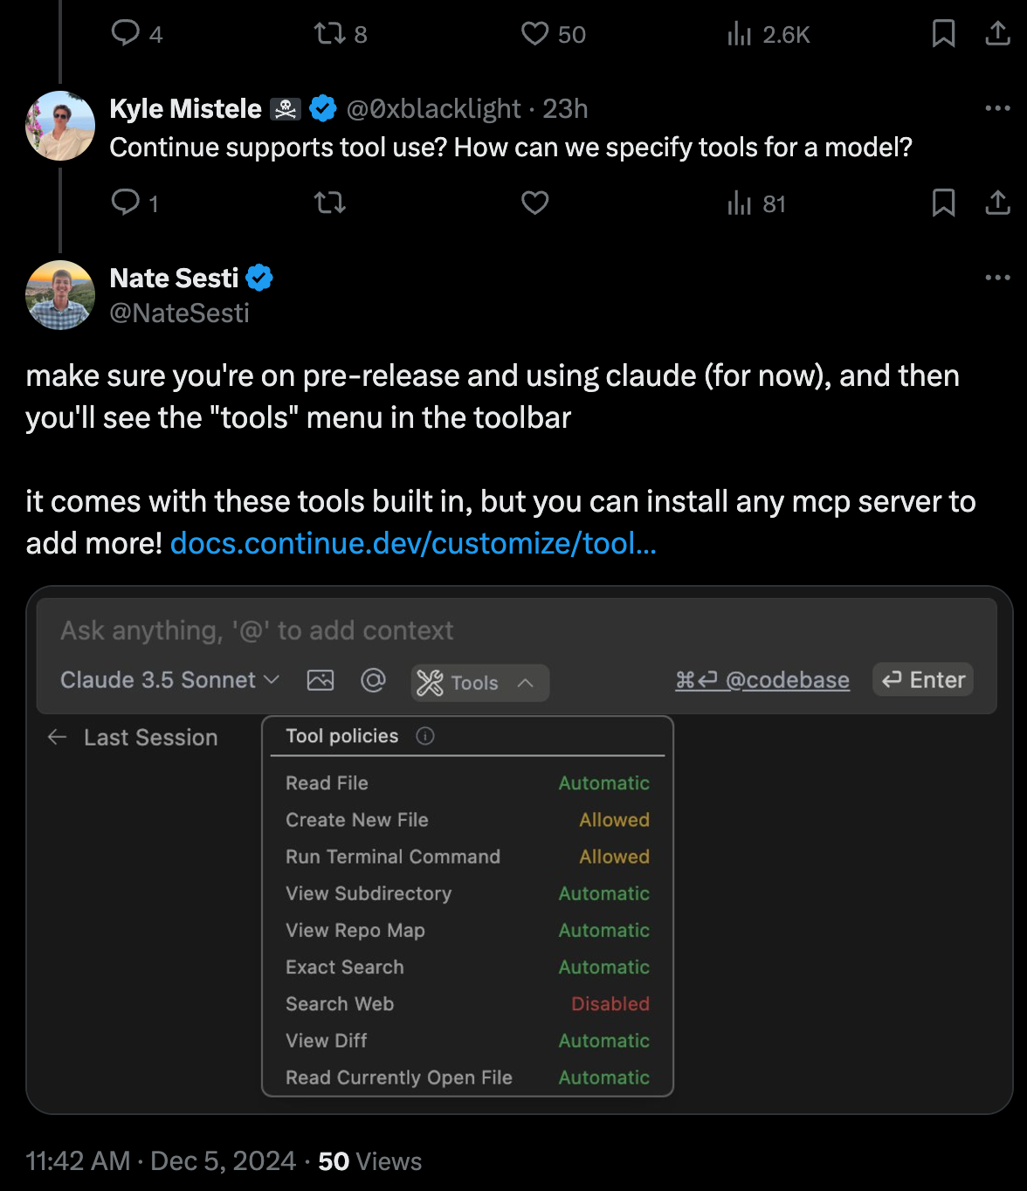Open the Claude 3.5 Sonnet model dropdown
Viewport: 1027px width, 1191px height.
pyautogui.click(x=169, y=680)
